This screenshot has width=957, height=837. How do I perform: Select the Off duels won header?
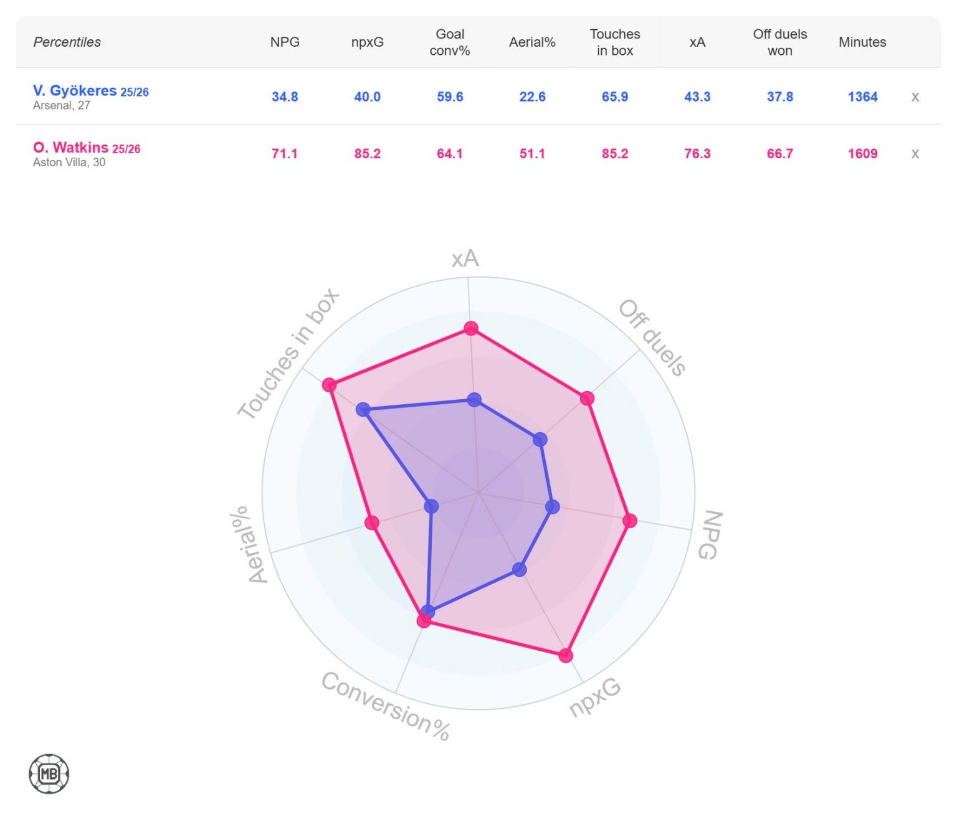[x=779, y=42]
